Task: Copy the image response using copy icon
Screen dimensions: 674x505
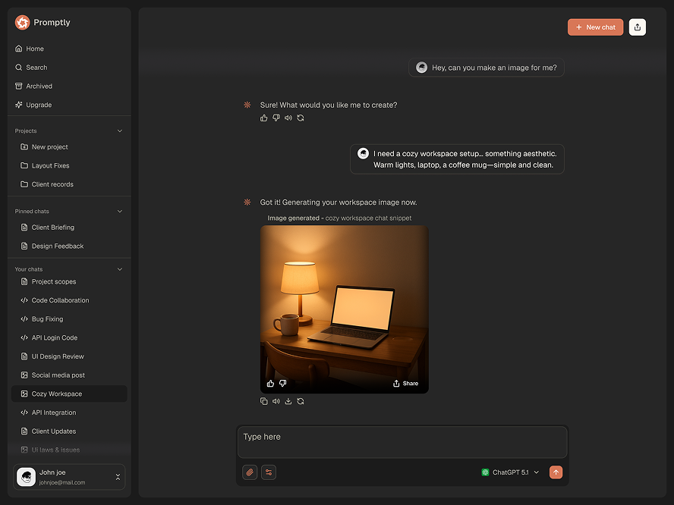Action: [x=264, y=401]
